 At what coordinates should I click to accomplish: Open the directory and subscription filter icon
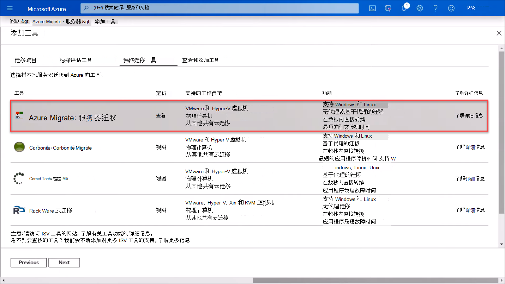388,8
